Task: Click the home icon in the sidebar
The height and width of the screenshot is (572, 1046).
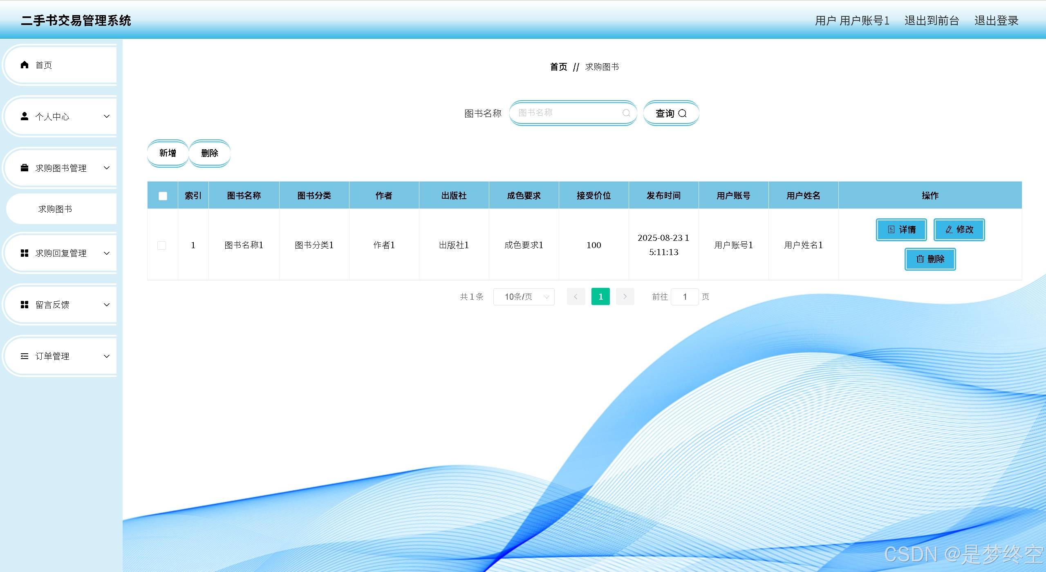Action: [x=25, y=65]
